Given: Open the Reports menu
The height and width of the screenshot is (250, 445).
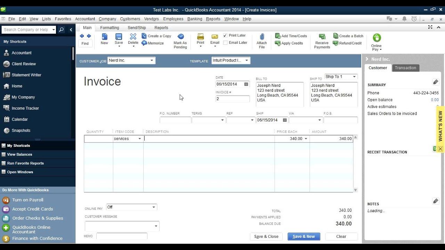Looking at the screenshot, I should pos(213,19).
